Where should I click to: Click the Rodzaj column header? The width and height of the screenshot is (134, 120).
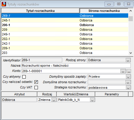[47, 94]
